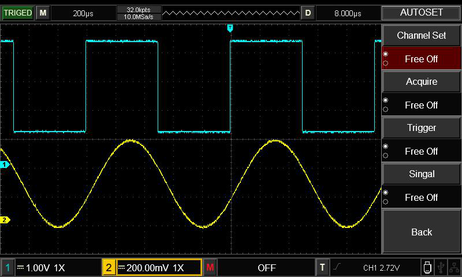The height and width of the screenshot is (277, 462).
Task: Click the 200µs timebase value
Action: click(x=83, y=13)
